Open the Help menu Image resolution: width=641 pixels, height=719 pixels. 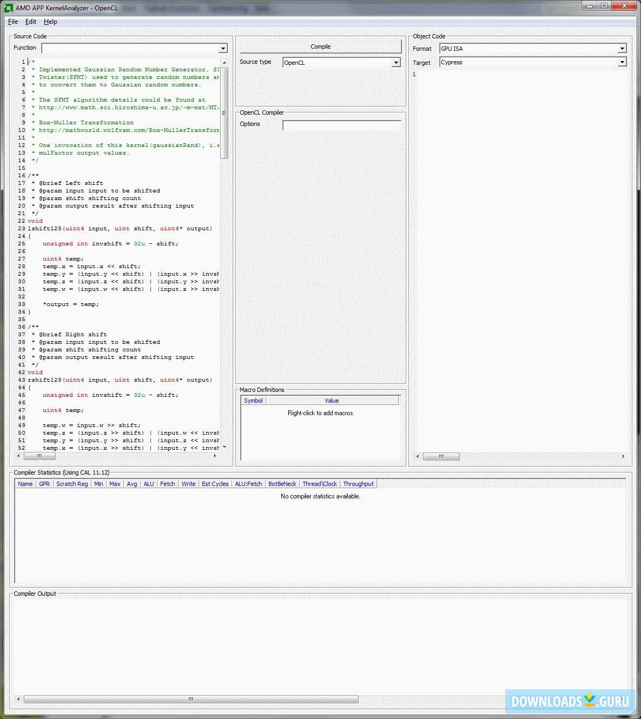pyautogui.click(x=50, y=22)
